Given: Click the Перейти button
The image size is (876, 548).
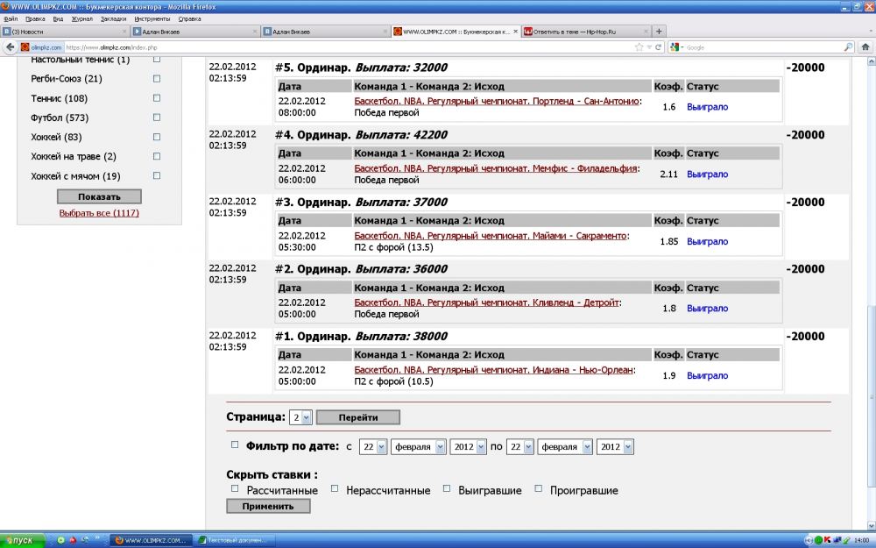Looking at the screenshot, I should pyautogui.click(x=358, y=417).
